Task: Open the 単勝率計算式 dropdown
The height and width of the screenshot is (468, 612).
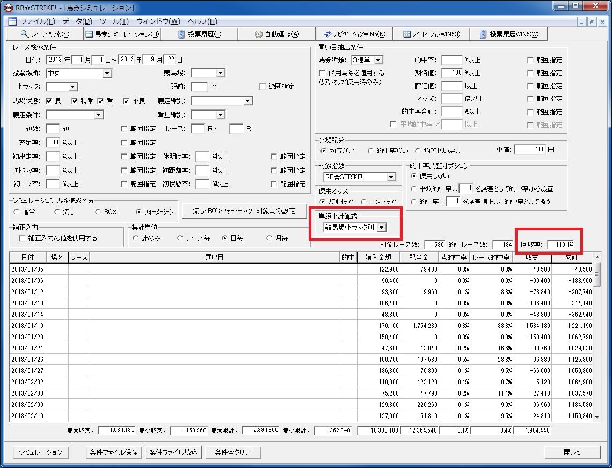Action: [355, 227]
